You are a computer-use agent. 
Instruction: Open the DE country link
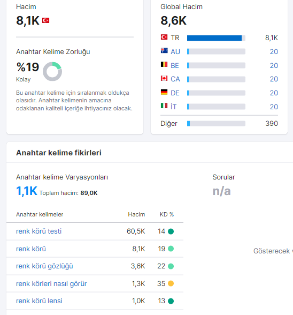[x=175, y=93]
